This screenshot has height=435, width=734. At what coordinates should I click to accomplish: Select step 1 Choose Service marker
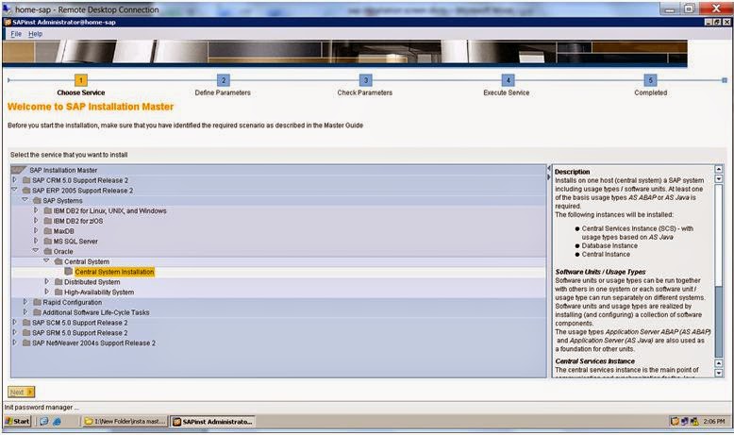[x=81, y=80]
